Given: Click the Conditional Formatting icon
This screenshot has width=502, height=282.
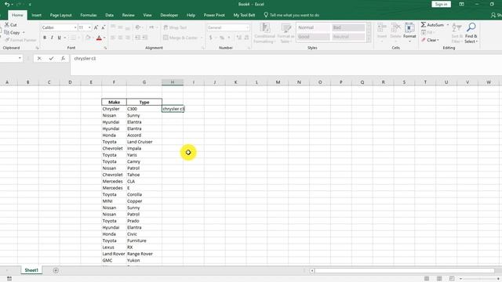Looking at the screenshot, I should pos(265,28).
